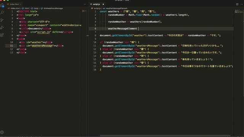Screen dimensions: 244x137
Task: Click the bottom horizontal scrollbar of script.js
Action: point(165,135)
